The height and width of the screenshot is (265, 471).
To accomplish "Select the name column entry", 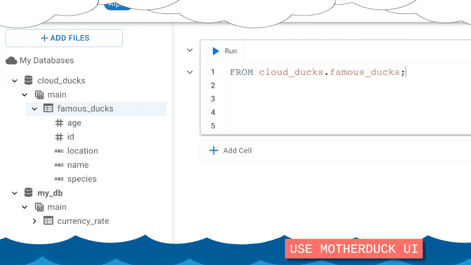I will pyautogui.click(x=78, y=165).
